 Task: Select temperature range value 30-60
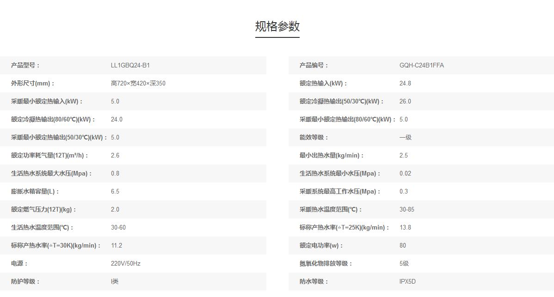pos(118,227)
